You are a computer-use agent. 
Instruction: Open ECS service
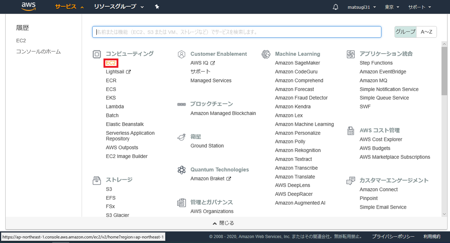[111, 89]
